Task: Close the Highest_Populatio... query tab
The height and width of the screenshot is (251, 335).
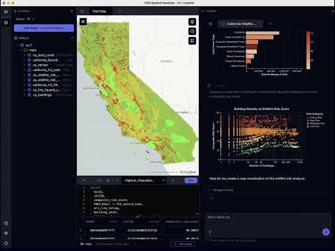Action: [x=163, y=181]
